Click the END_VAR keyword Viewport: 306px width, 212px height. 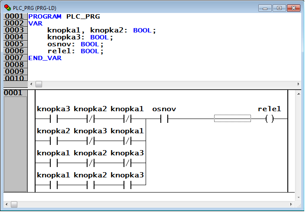point(45,58)
